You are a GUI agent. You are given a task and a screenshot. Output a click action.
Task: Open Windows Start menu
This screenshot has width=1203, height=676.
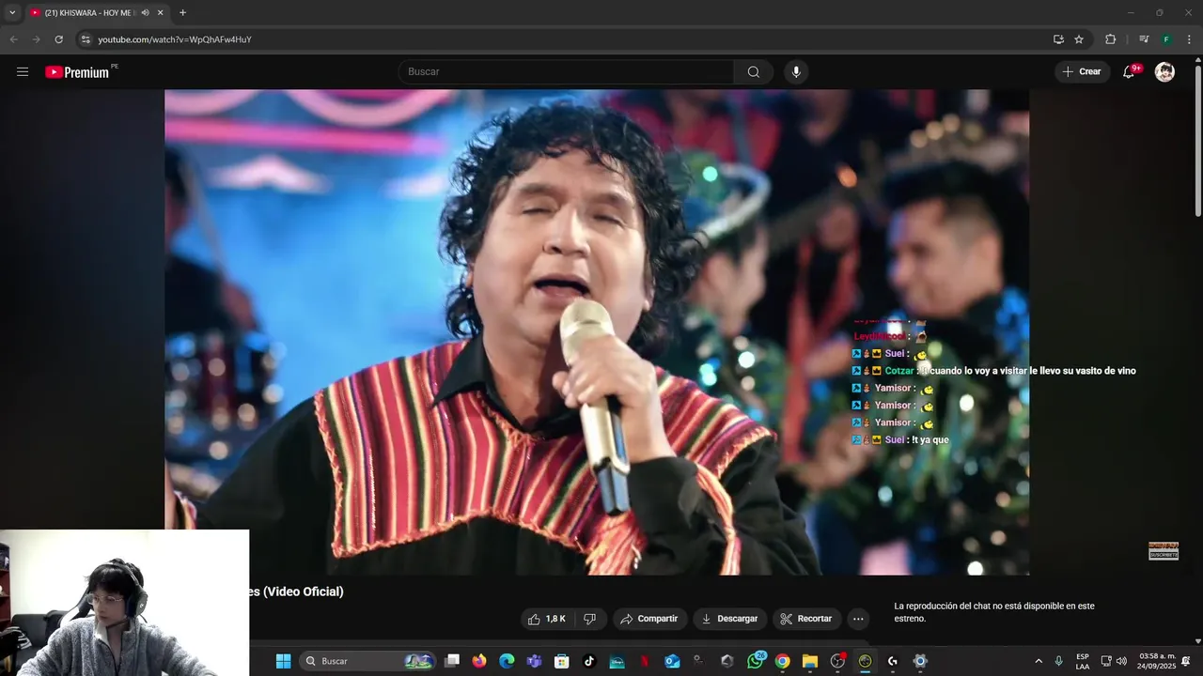(283, 661)
